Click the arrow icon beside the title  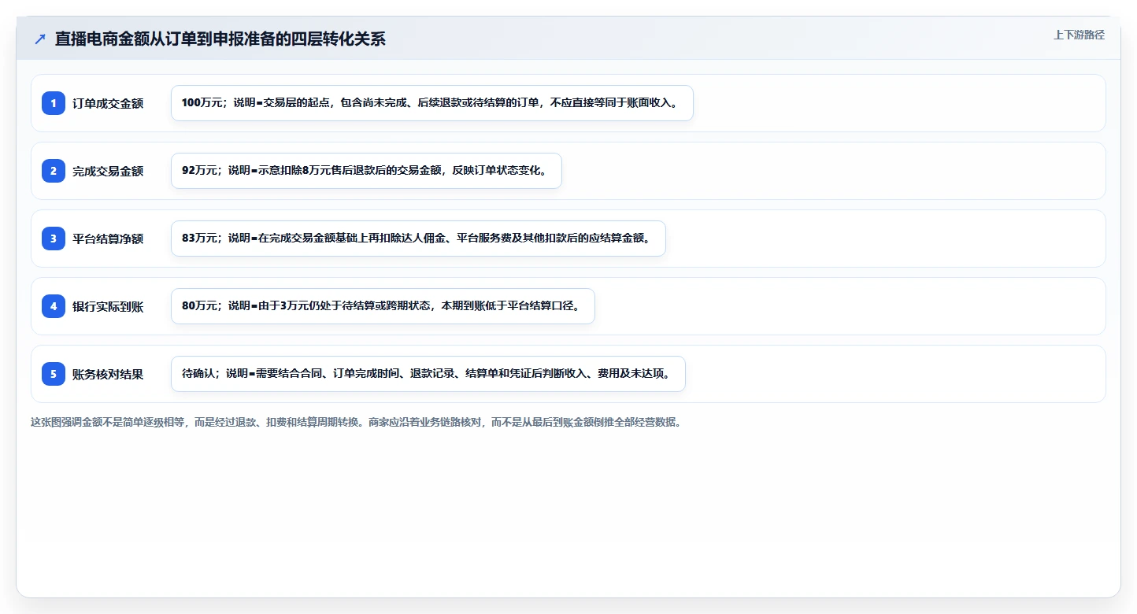pyautogui.click(x=40, y=39)
